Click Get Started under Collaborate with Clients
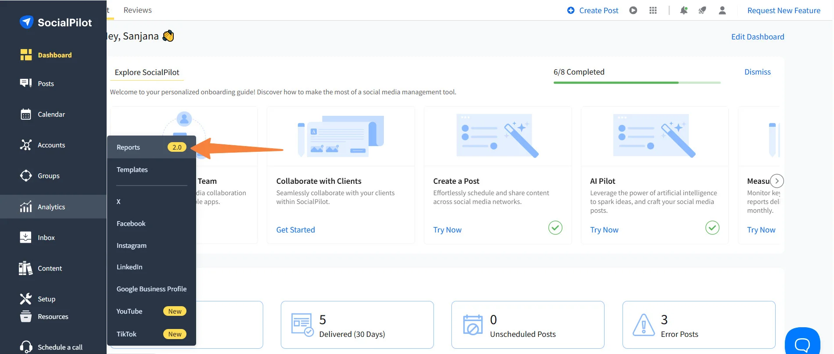 [296, 230]
